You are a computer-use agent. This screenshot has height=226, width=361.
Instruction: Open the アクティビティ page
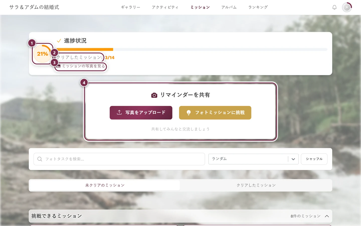(165, 7)
